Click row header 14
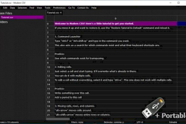Image resolution: width=186 pixels, height=124 pixels. point(50,84)
